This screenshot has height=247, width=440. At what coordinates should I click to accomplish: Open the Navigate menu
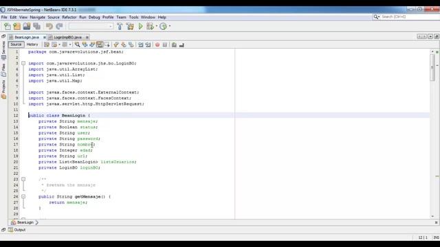coord(37,17)
